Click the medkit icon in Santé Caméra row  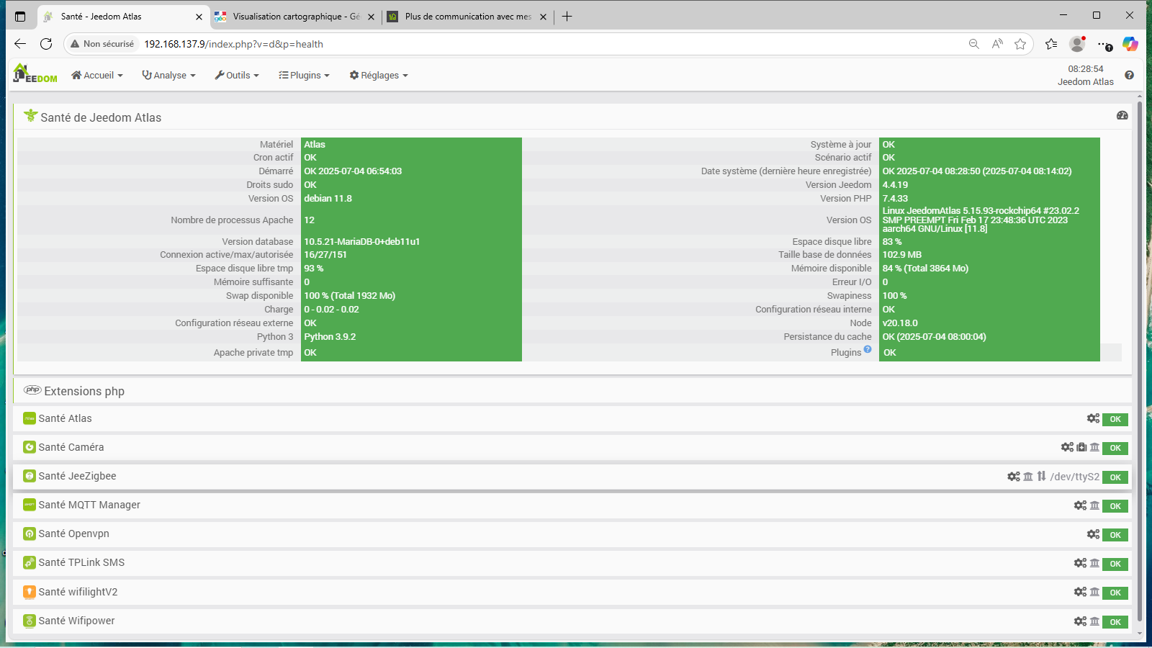1081,447
